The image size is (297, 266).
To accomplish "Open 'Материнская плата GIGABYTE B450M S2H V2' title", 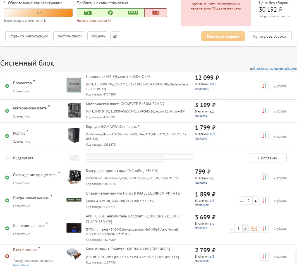I will pos(125,104).
